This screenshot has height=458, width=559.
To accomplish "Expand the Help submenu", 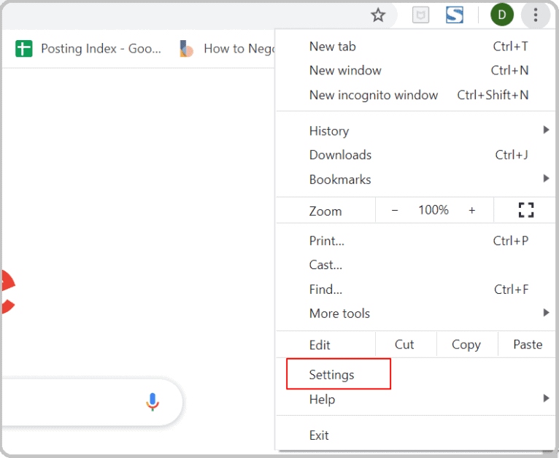I will tap(415, 399).
